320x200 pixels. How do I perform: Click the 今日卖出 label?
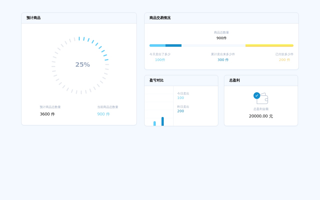(x=183, y=93)
